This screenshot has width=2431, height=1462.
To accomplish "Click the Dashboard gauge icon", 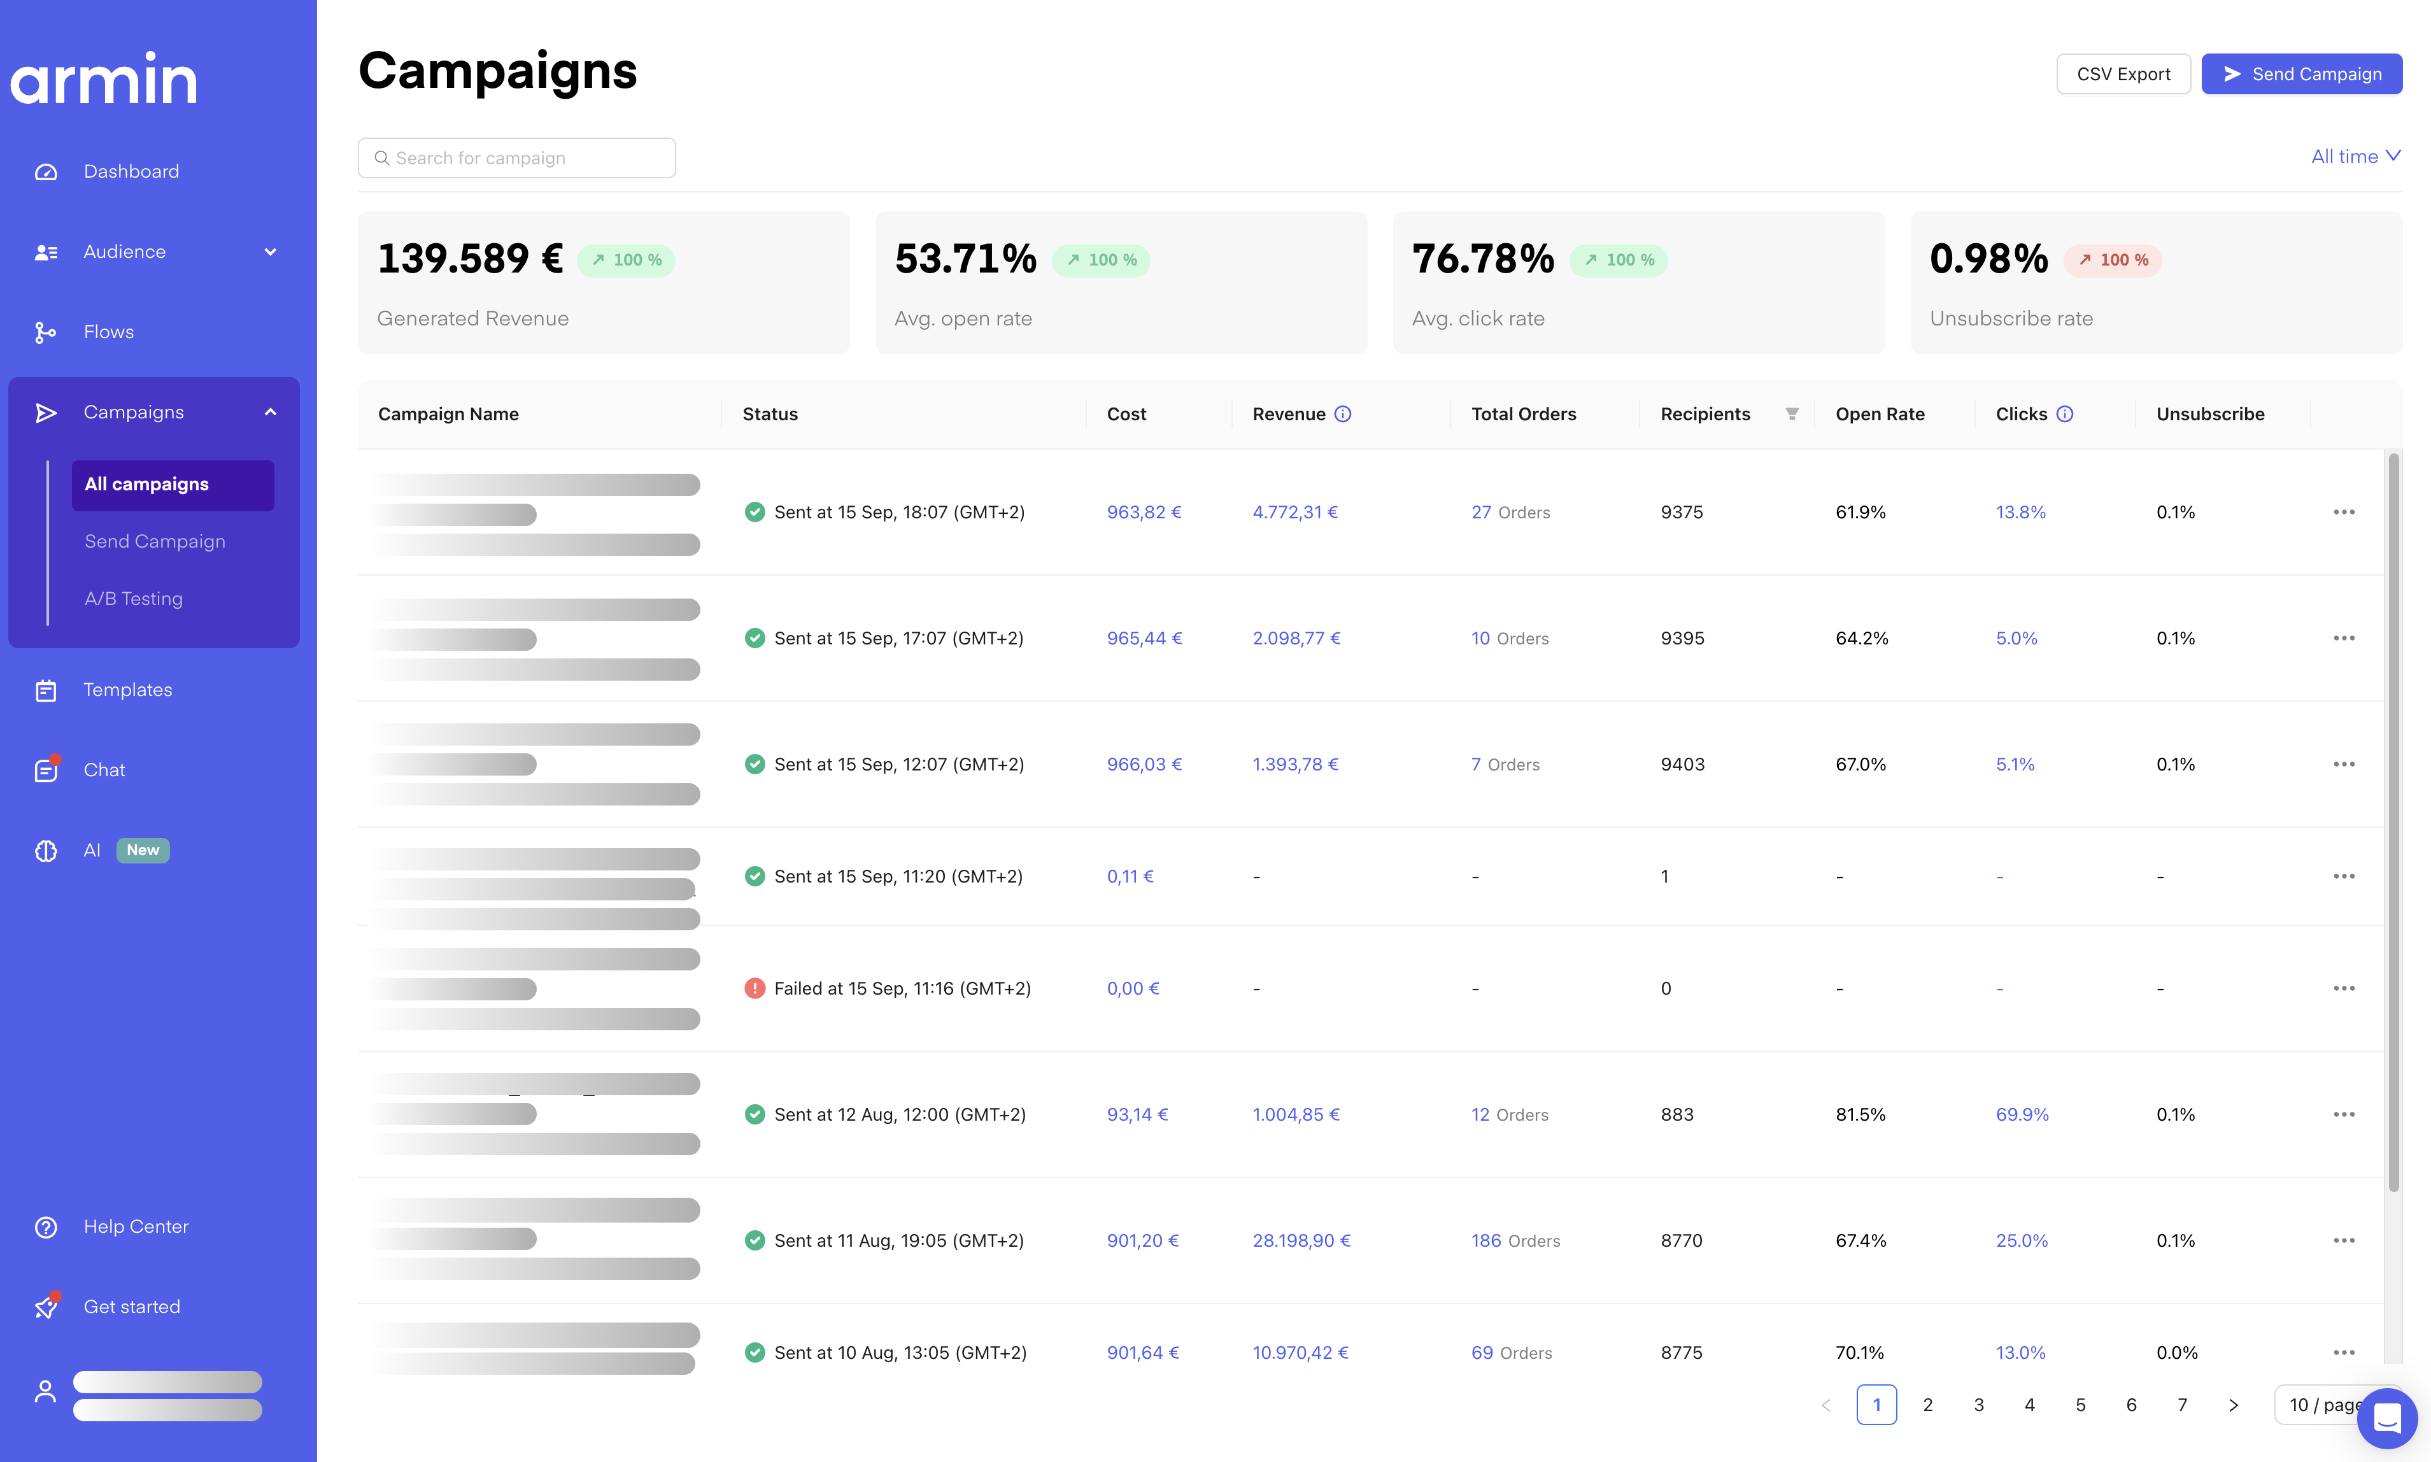I will (x=45, y=173).
